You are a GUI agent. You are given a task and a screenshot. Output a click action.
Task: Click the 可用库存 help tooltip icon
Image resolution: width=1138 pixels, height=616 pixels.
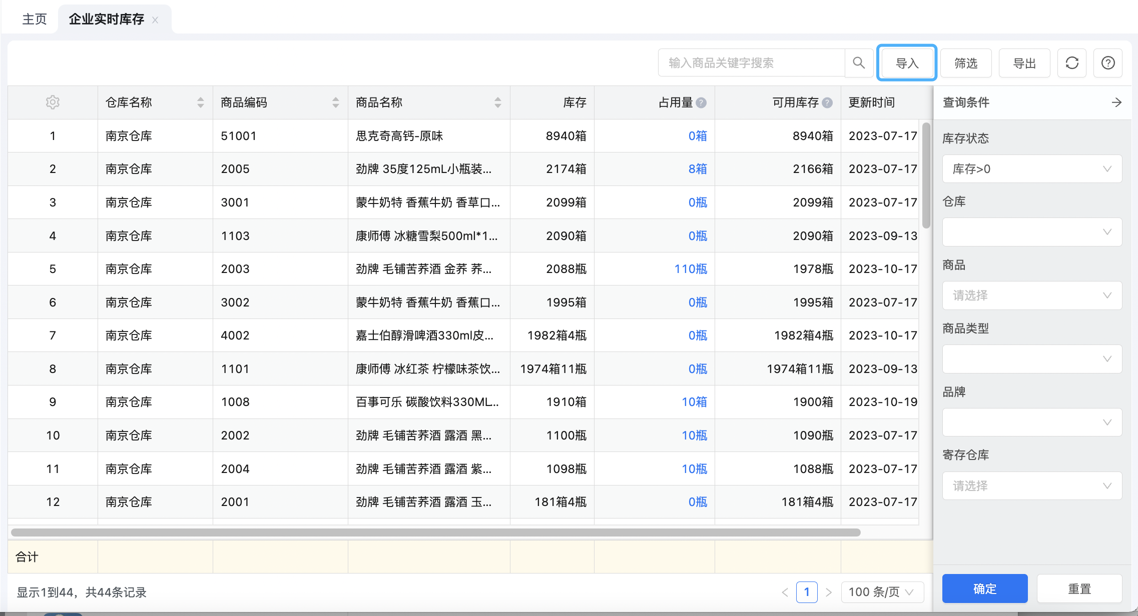[827, 103]
